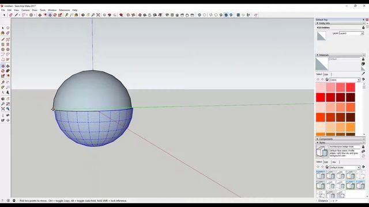Toggle Back Edges style in top toolbar

click(205, 15)
